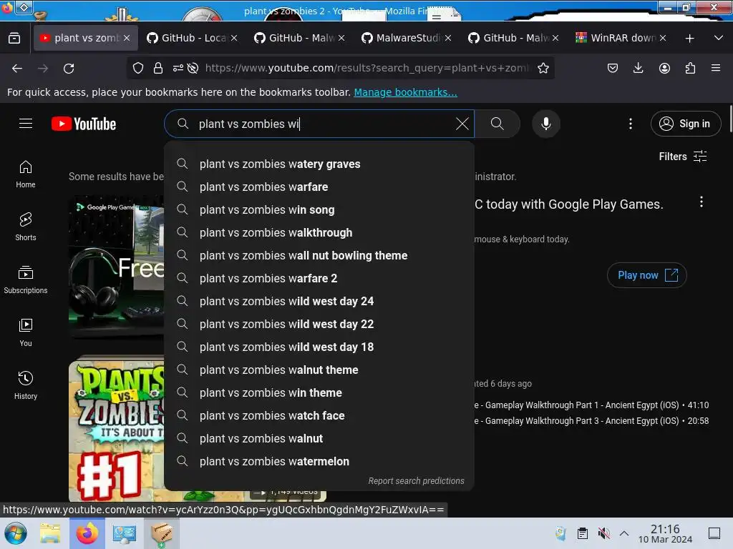The width and height of the screenshot is (733, 549).
Task: Select suggestion 'watermelon'
Action: point(319,461)
